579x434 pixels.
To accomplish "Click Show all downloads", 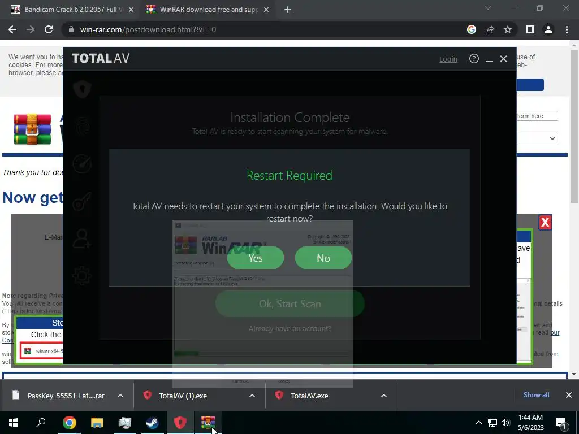I will [x=536, y=395].
